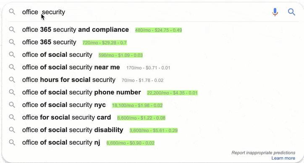Click the blue search magnifier button
Screen dimensions: 304x163
[x=291, y=12]
